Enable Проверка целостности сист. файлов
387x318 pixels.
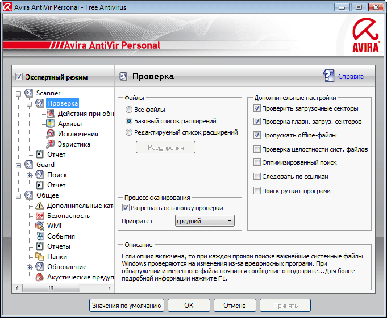coord(257,149)
